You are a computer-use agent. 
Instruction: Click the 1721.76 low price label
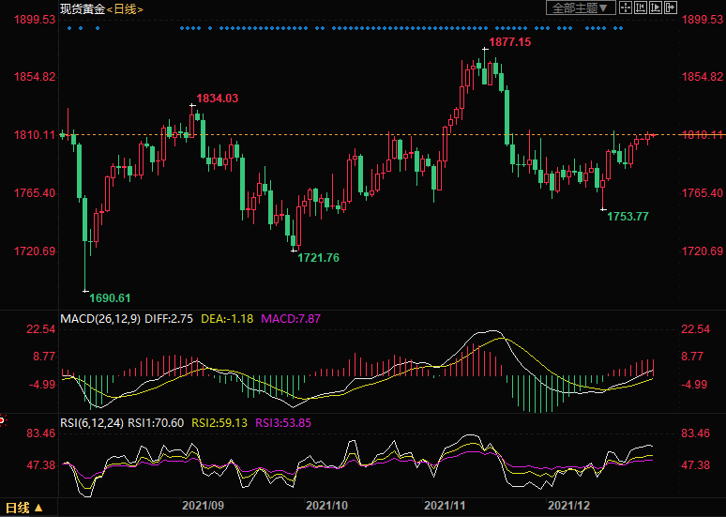318,258
